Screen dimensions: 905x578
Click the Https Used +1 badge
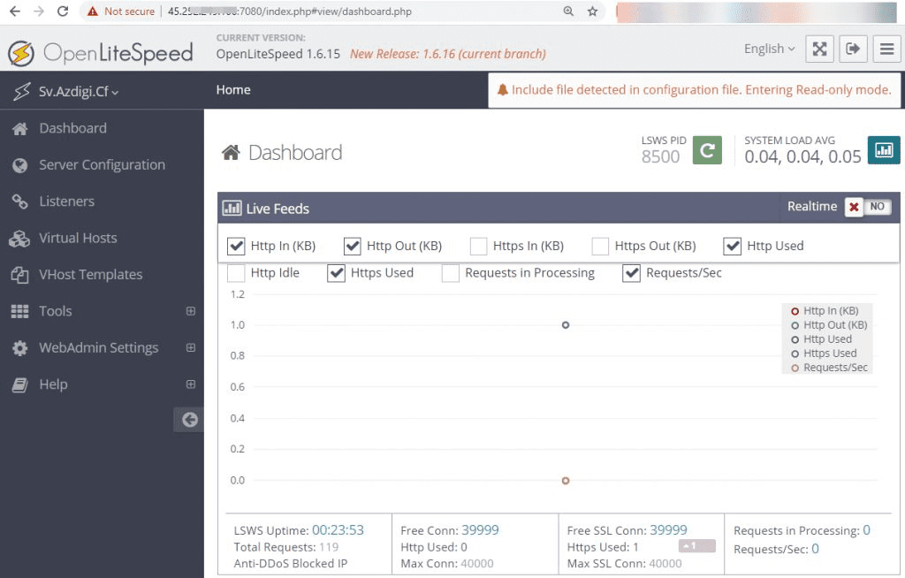pyautogui.click(x=696, y=545)
